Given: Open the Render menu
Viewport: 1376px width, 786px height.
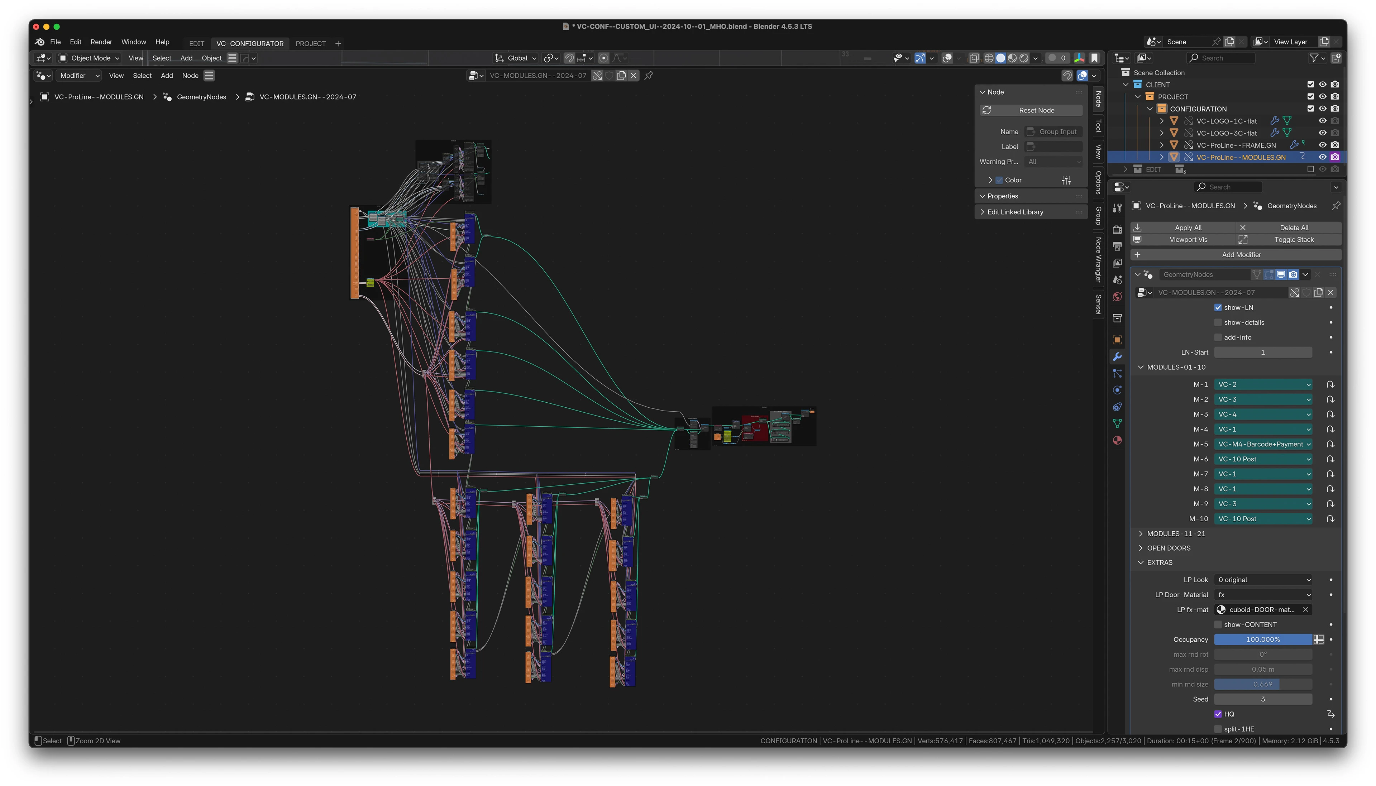Looking at the screenshot, I should (x=101, y=42).
